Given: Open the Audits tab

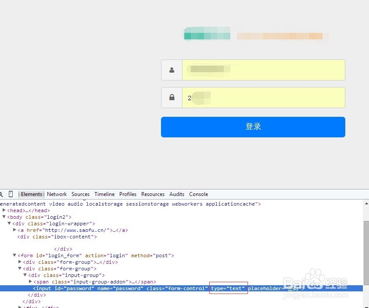Looking at the screenshot, I should (x=177, y=194).
